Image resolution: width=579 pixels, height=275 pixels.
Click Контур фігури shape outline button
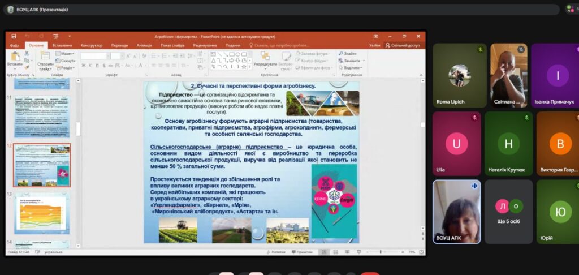[x=312, y=61]
